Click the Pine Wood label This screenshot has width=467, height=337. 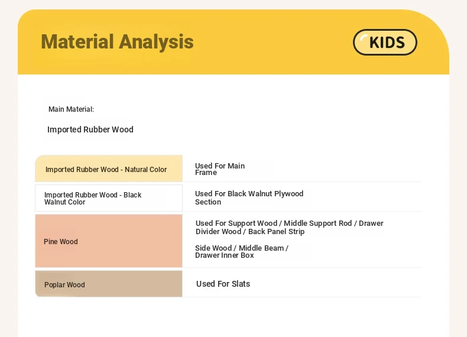(61, 242)
